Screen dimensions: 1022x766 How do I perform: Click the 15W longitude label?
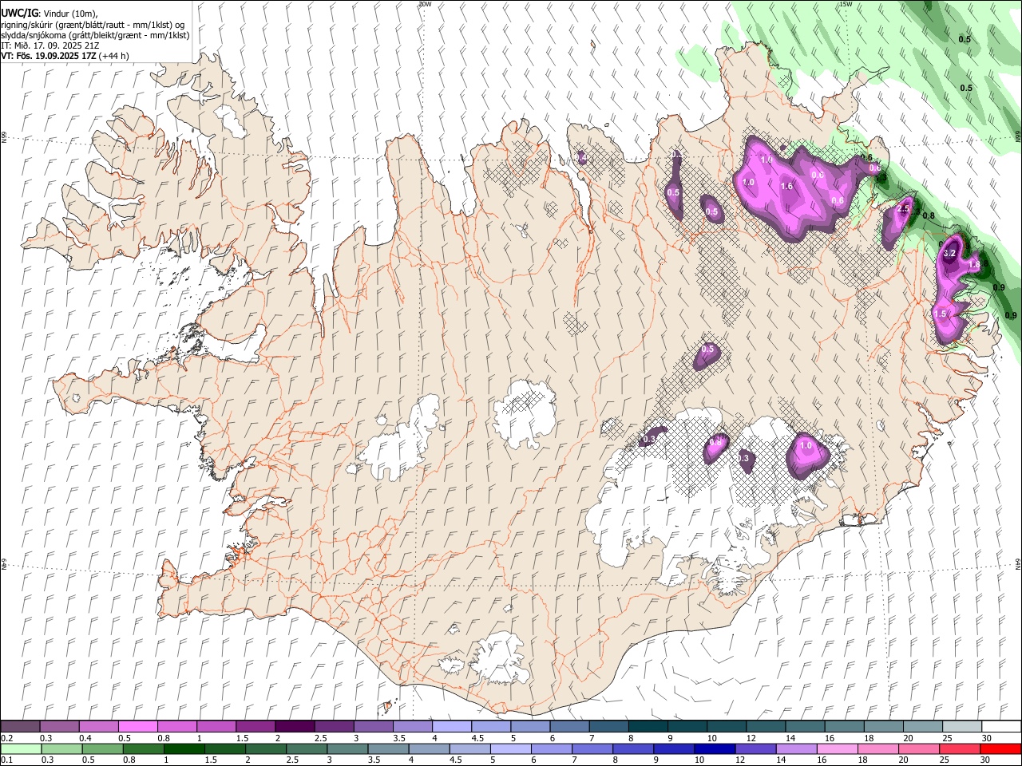846,4
